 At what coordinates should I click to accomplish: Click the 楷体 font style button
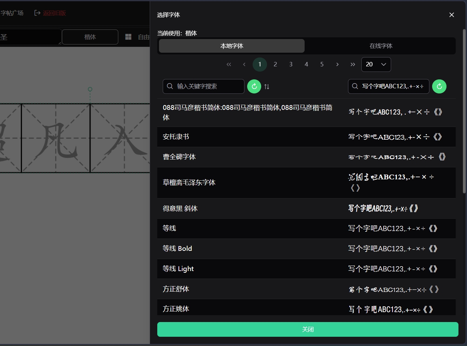pos(90,37)
